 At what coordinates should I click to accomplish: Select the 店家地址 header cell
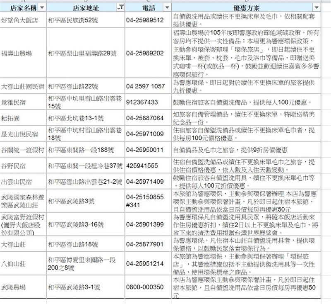coord(86,8)
